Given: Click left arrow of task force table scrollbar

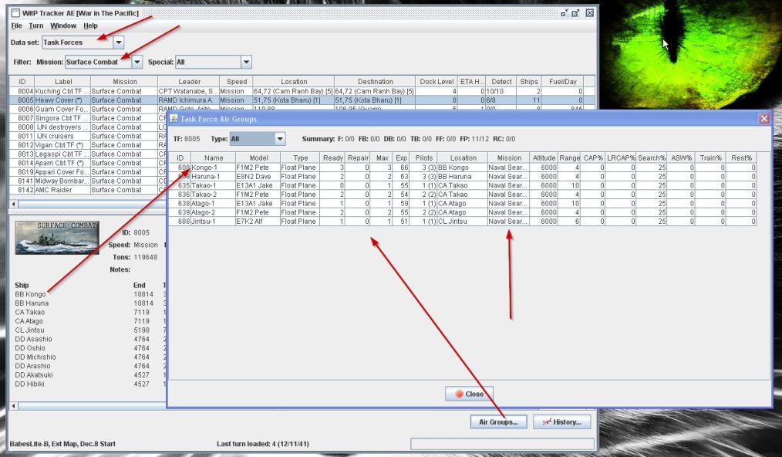Looking at the screenshot, I should click(13, 204).
